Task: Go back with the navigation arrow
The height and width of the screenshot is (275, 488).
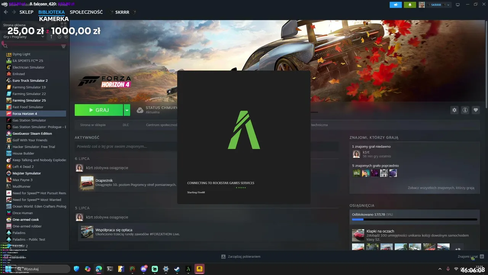Action: tap(6, 12)
